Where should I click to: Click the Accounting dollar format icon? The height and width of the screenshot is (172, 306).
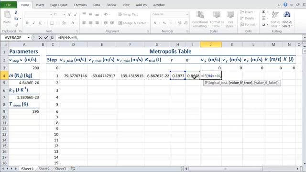click(x=155, y=23)
